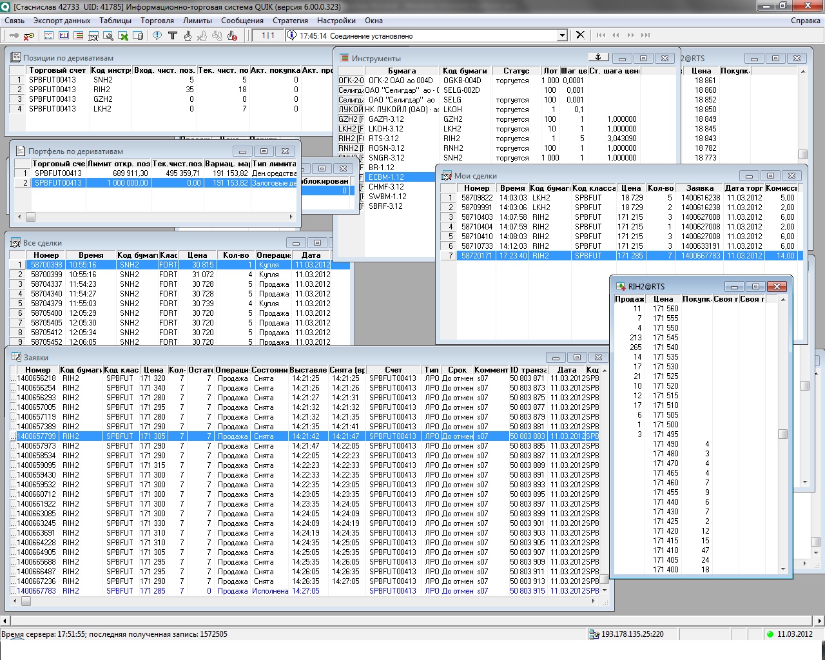The height and width of the screenshot is (660, 825).
Task: Click the red-green striped table icon in toolbar
Action: coord(79,35)
